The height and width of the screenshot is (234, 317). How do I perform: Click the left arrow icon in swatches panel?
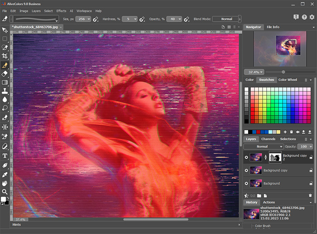[x=298, y=132]
